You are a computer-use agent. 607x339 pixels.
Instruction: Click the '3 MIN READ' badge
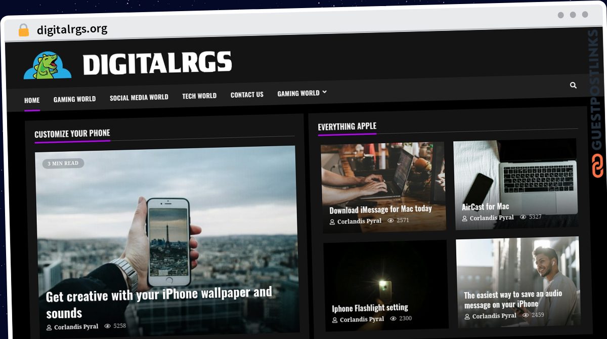[x=63, y=163]
